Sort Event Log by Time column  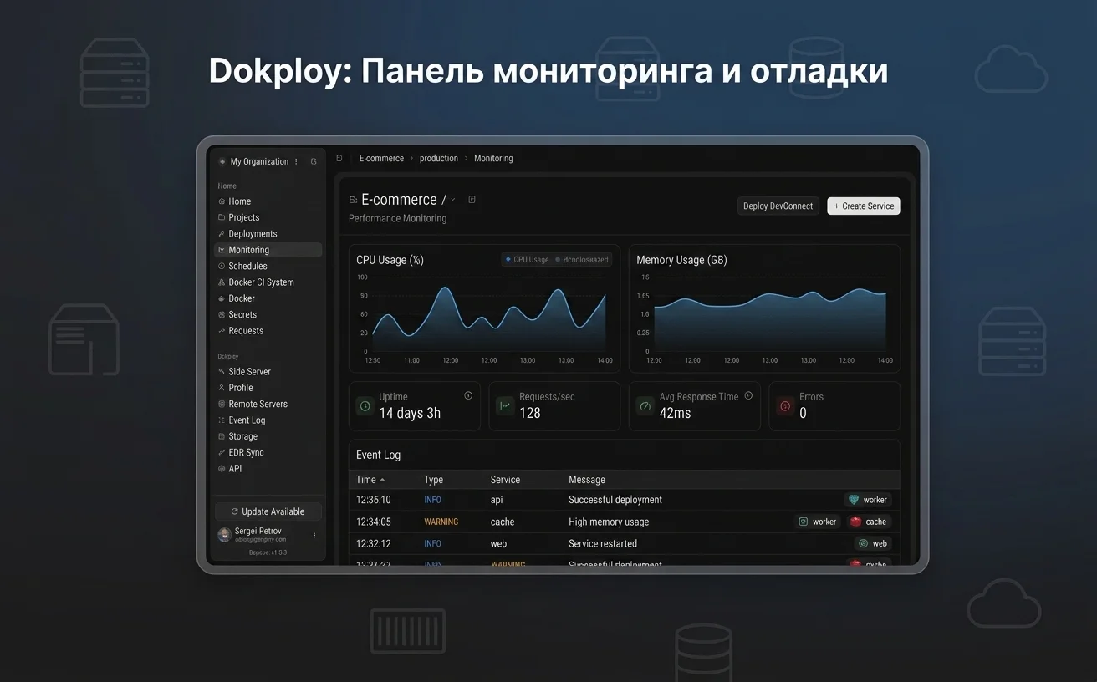pos(370,480)
